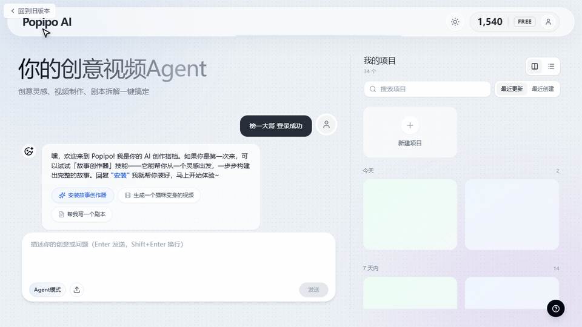Viewport: 582px width, 327px height.
Task: Open the Agent模式 mode selector
Action: 47,289
